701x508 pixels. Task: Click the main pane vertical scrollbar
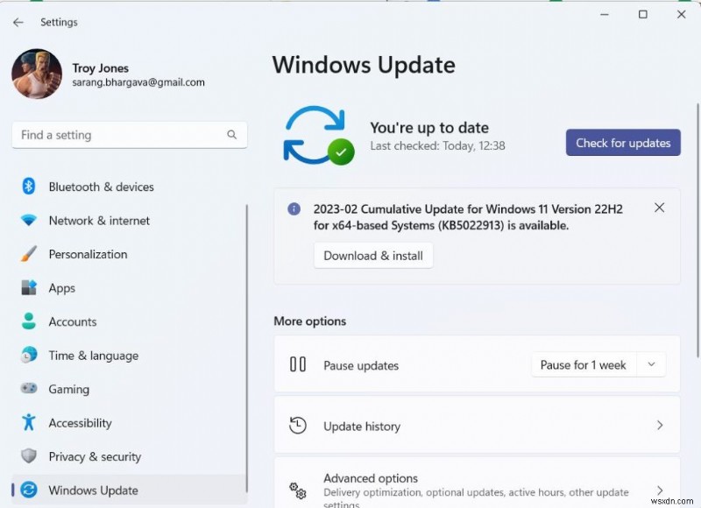click(x=697, y=230)
